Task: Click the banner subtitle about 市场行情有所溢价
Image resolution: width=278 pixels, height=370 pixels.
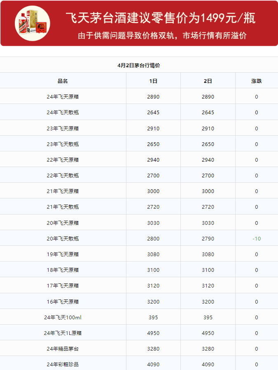Action: click(x=162, y=35)
